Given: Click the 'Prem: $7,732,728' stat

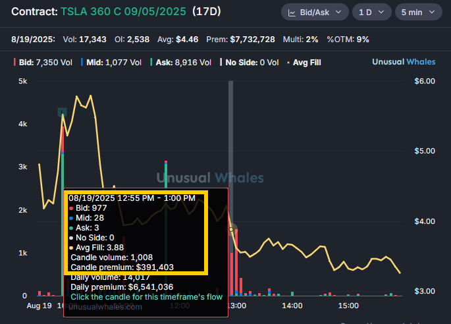Looking at the screenshot, I should tap(240, 40).
